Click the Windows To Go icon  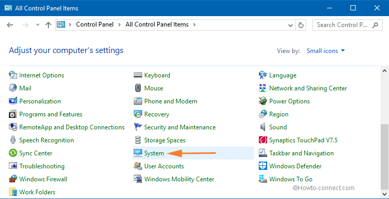click(263, 179)
